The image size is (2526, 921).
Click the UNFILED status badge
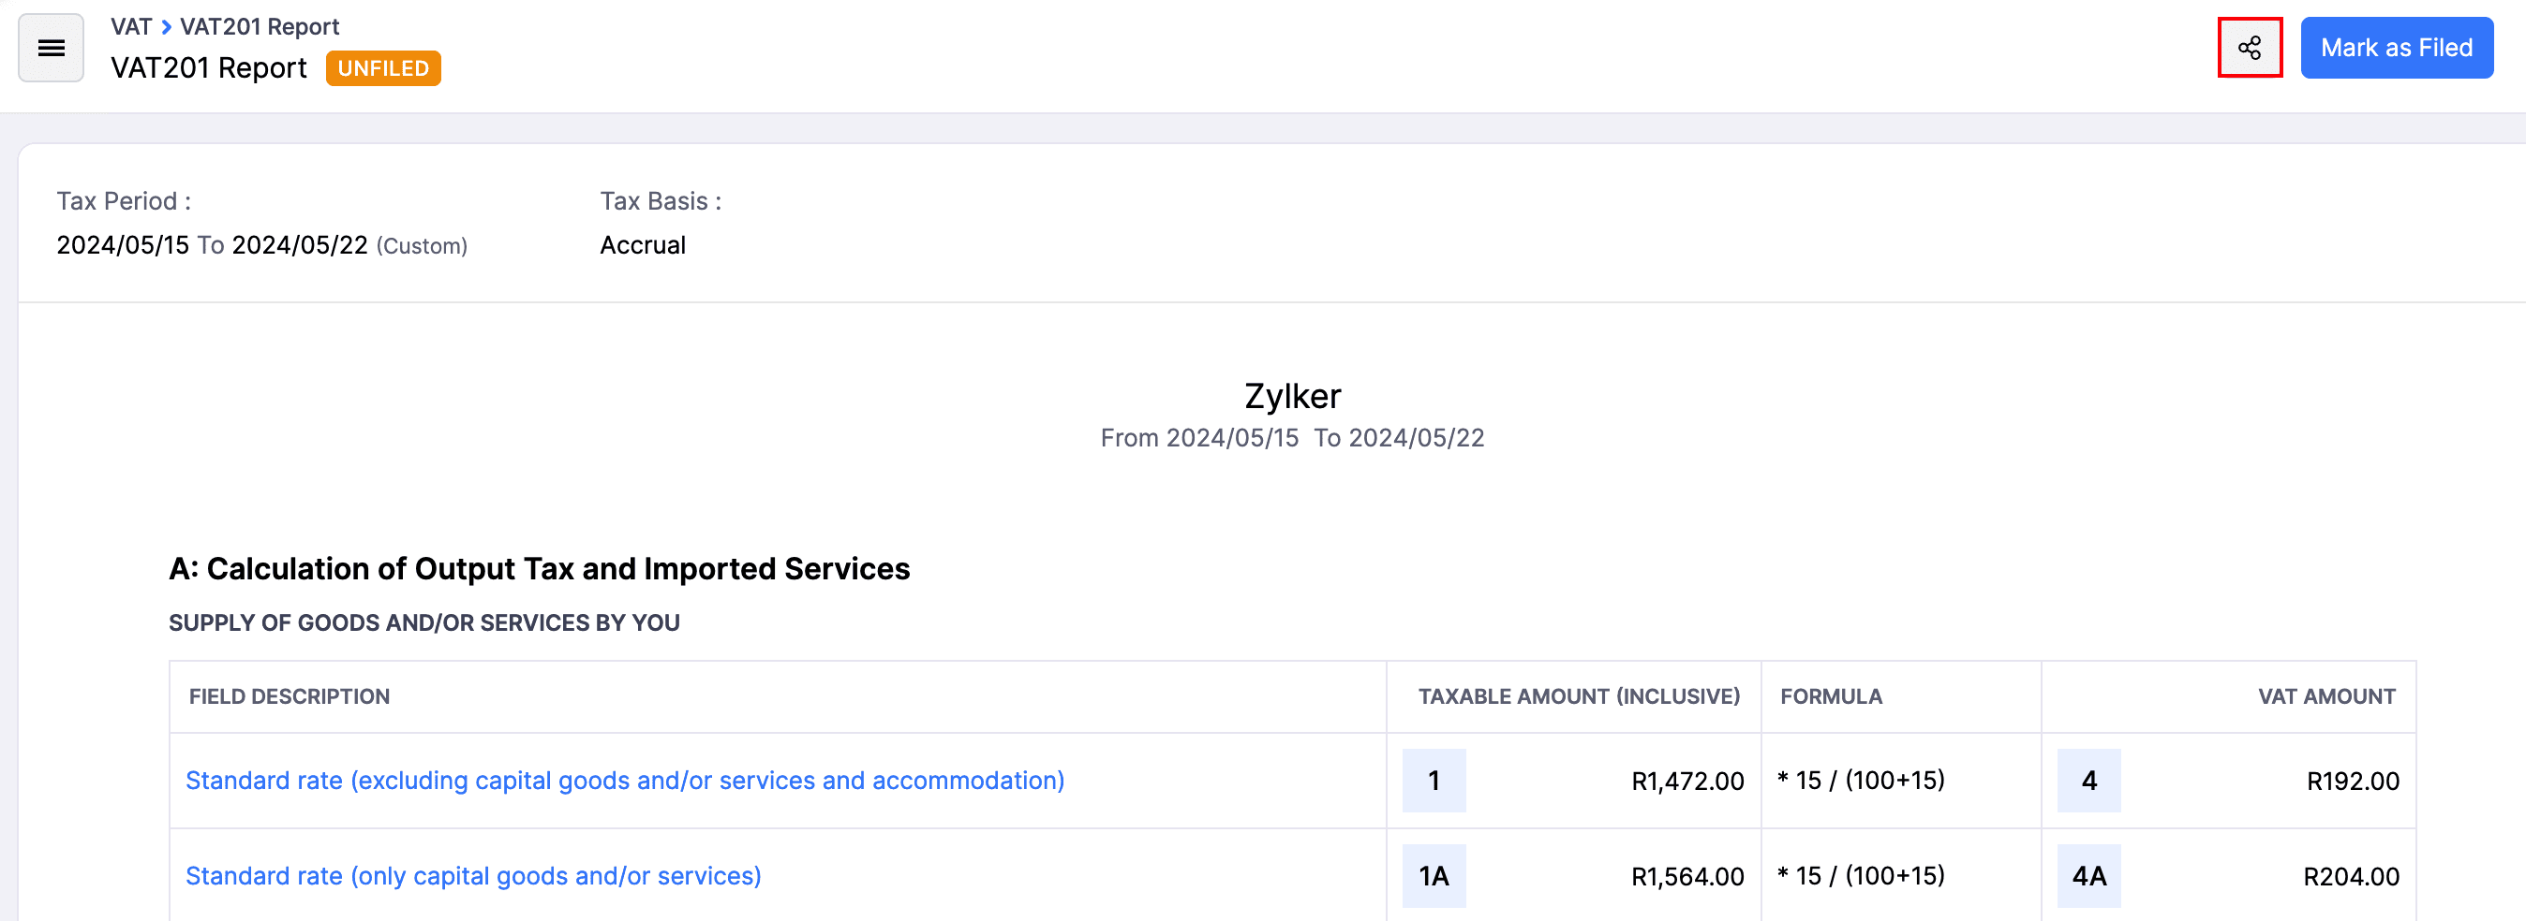point(382,68)
